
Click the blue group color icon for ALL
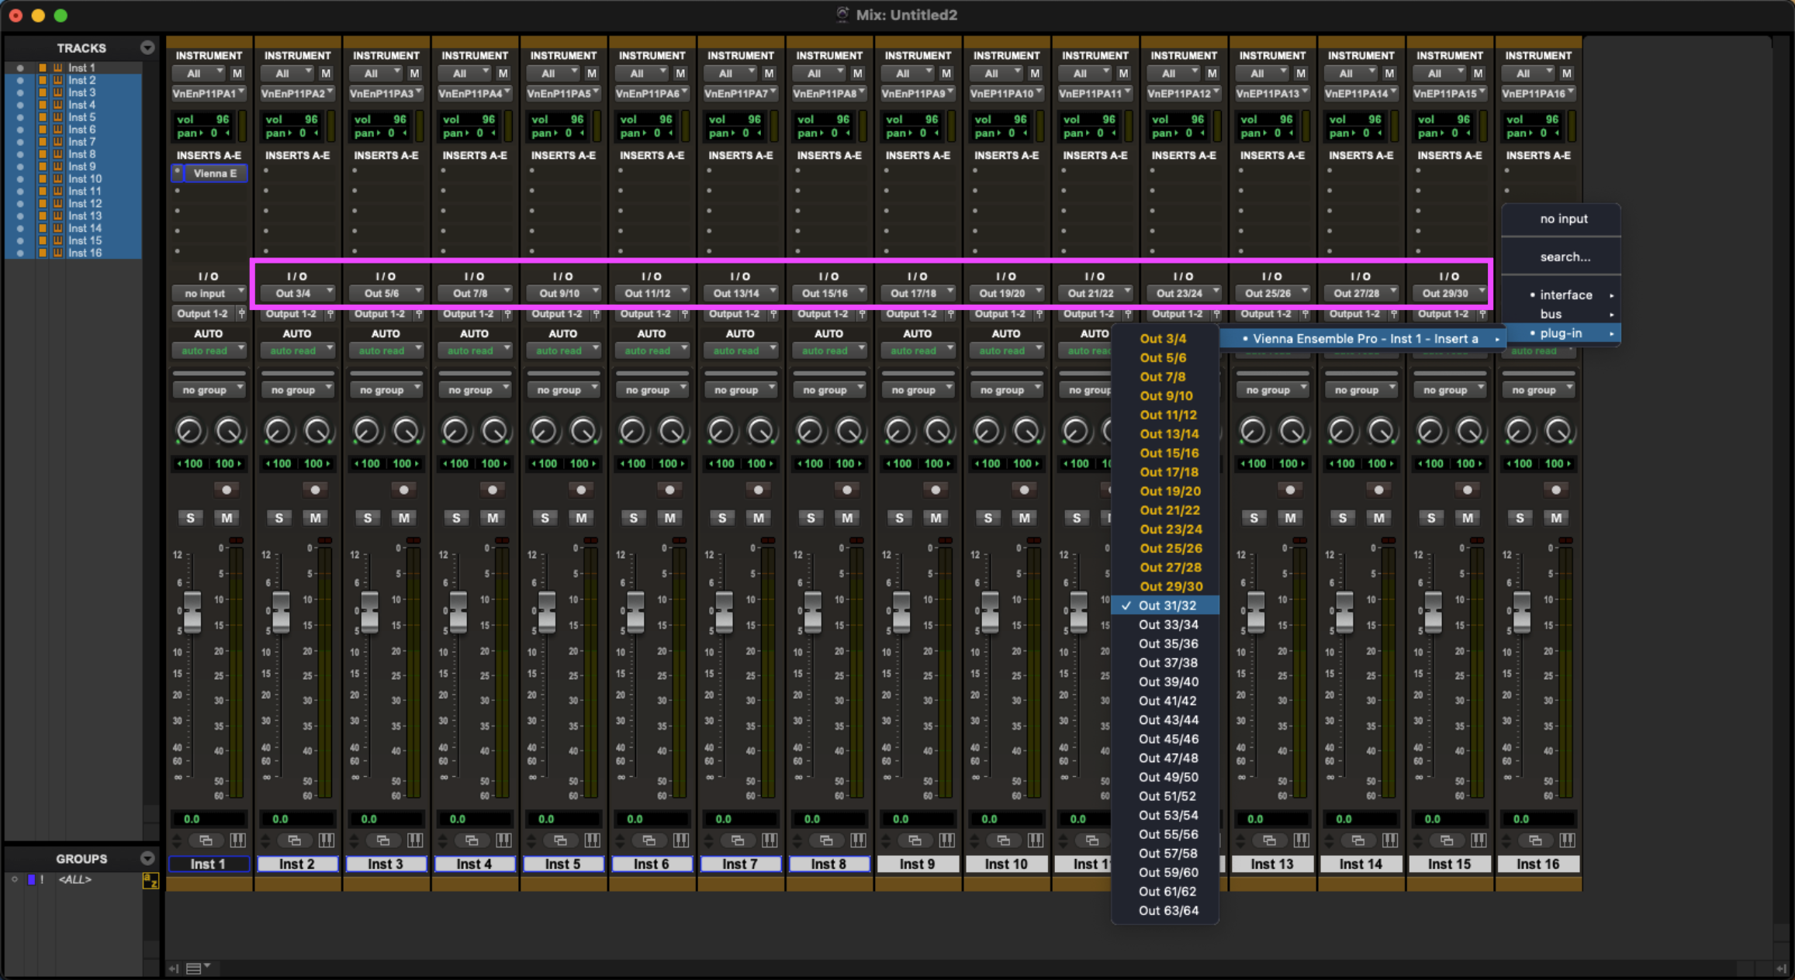(32, 879)
